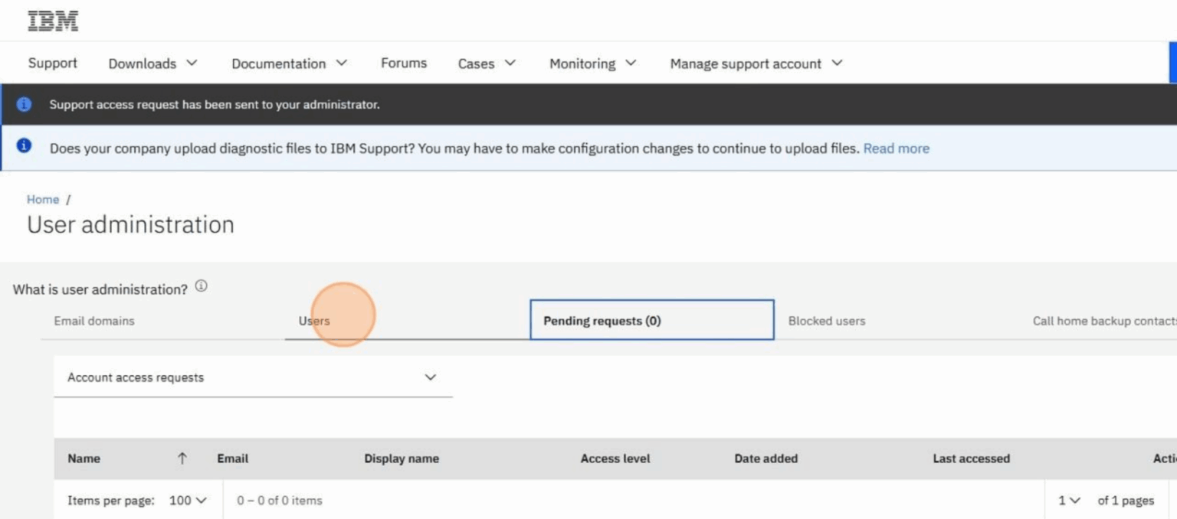This screenshot has width=1177, height=519.
Task: Switch to the Email domains tab
Action: [93, 321]
